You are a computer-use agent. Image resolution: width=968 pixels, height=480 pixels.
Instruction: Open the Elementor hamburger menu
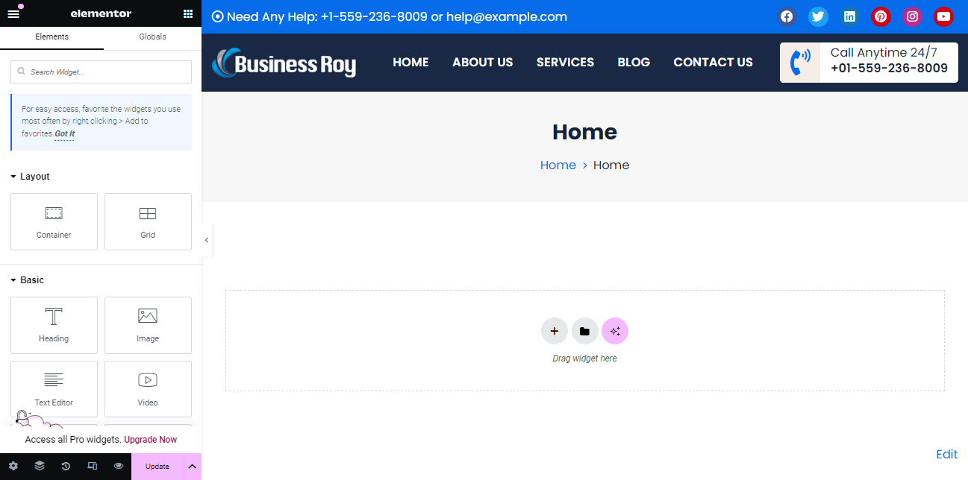point(13,13)
